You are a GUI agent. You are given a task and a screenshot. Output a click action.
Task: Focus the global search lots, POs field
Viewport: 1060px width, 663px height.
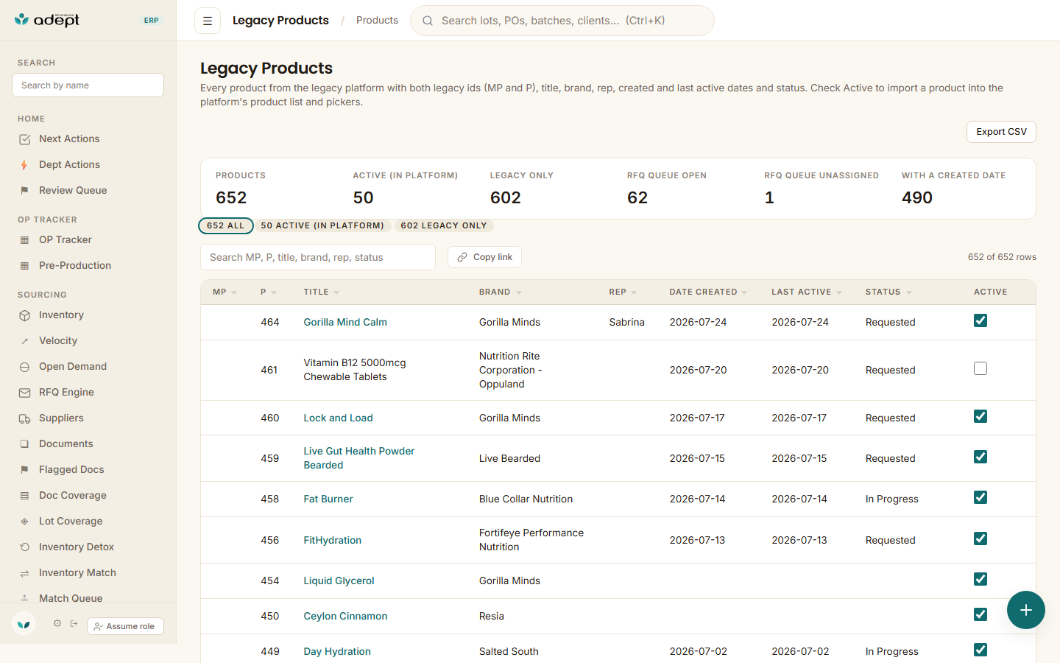[x=562, y=21]
